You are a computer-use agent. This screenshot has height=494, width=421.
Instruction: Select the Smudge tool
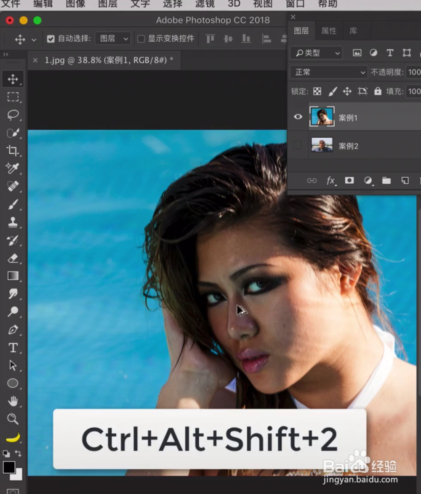tap(13, 294)
